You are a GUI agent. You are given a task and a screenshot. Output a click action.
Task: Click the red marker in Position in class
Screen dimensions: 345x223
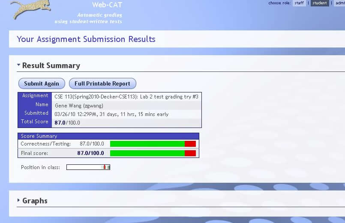pos(104,167)
